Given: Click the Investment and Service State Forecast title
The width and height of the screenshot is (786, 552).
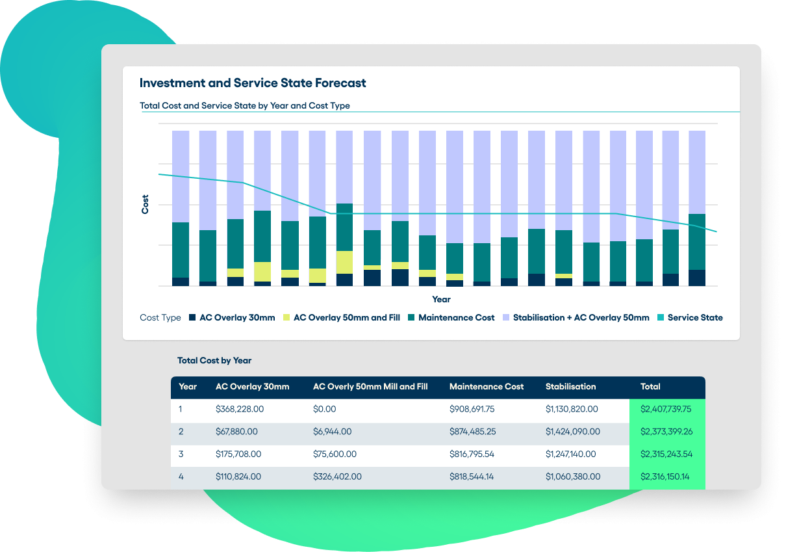Looking at the screenshot, I should click(x=252, y=83).
